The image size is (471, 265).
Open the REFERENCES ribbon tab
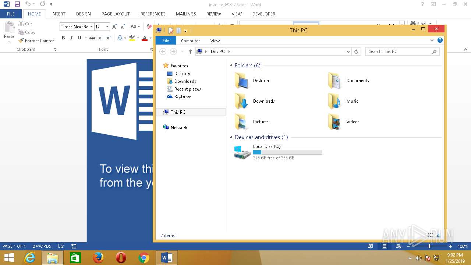pyautogui.click(x=153, y=14)
